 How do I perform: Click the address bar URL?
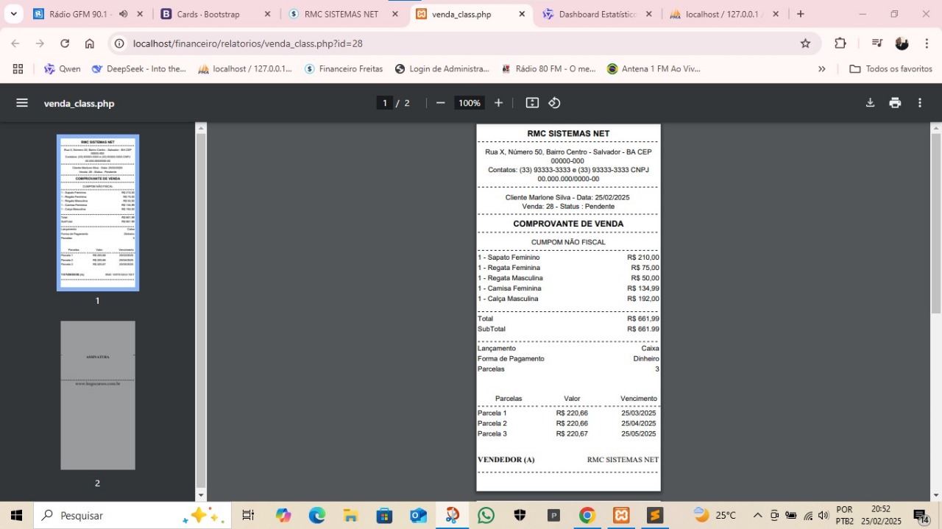point(248,43)
